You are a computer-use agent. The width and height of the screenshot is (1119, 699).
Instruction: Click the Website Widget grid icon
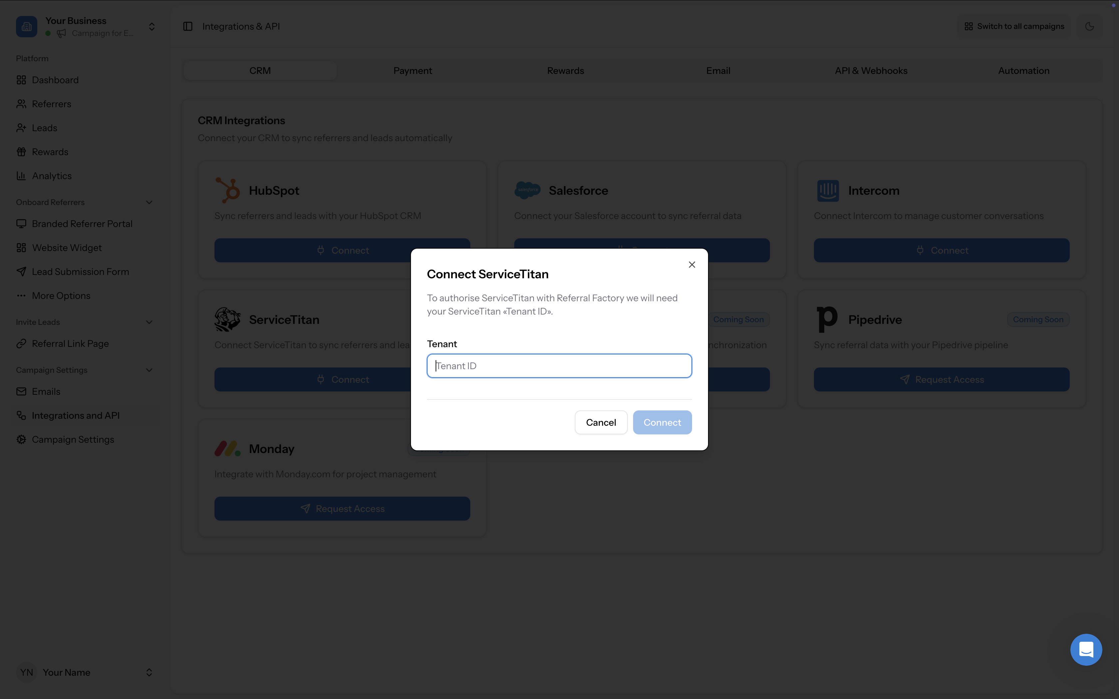click(21, 247)
